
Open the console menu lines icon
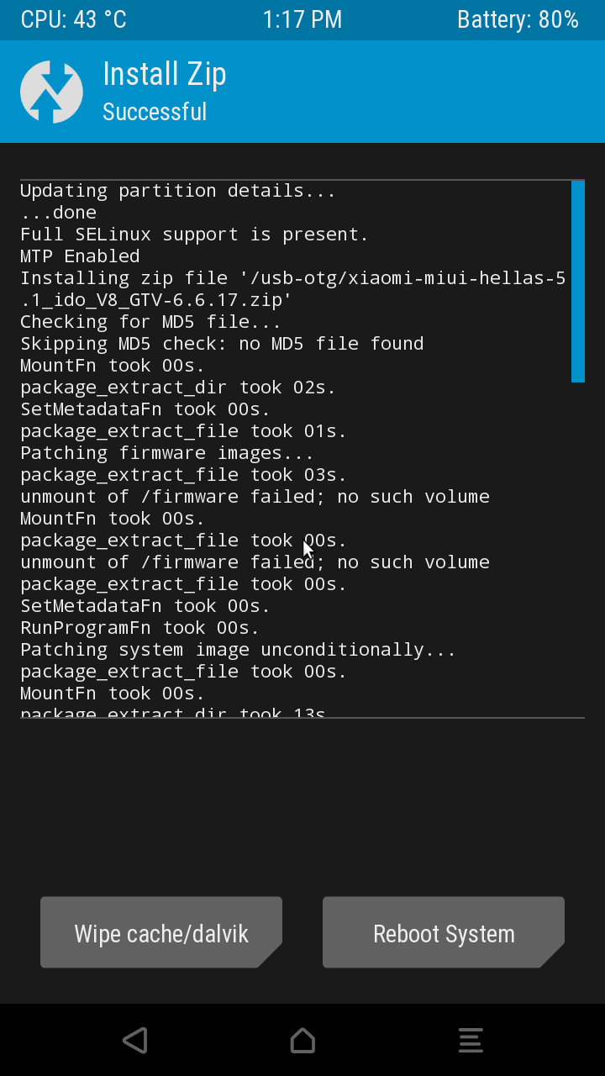[x=471, y=1041]
